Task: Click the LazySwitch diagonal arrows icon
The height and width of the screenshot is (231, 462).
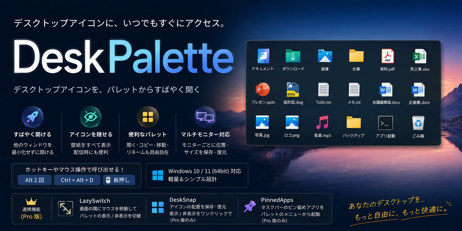Action: 65,208
